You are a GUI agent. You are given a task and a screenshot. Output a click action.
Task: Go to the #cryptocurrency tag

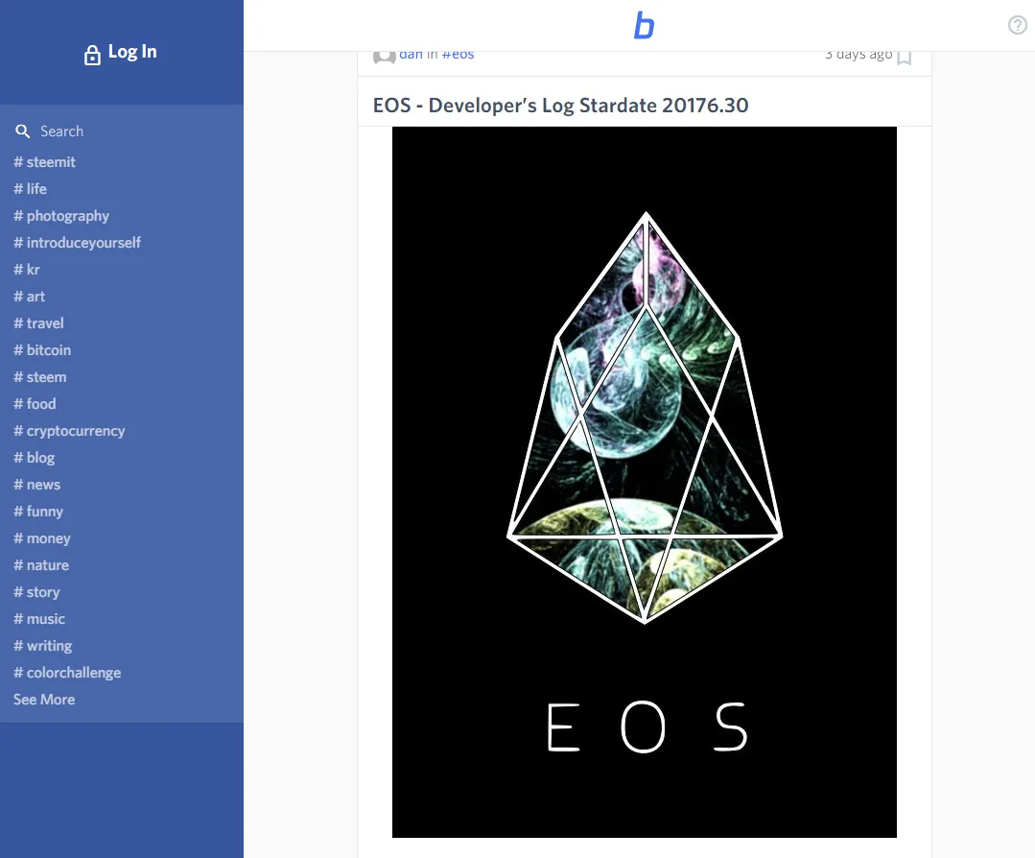69,431
